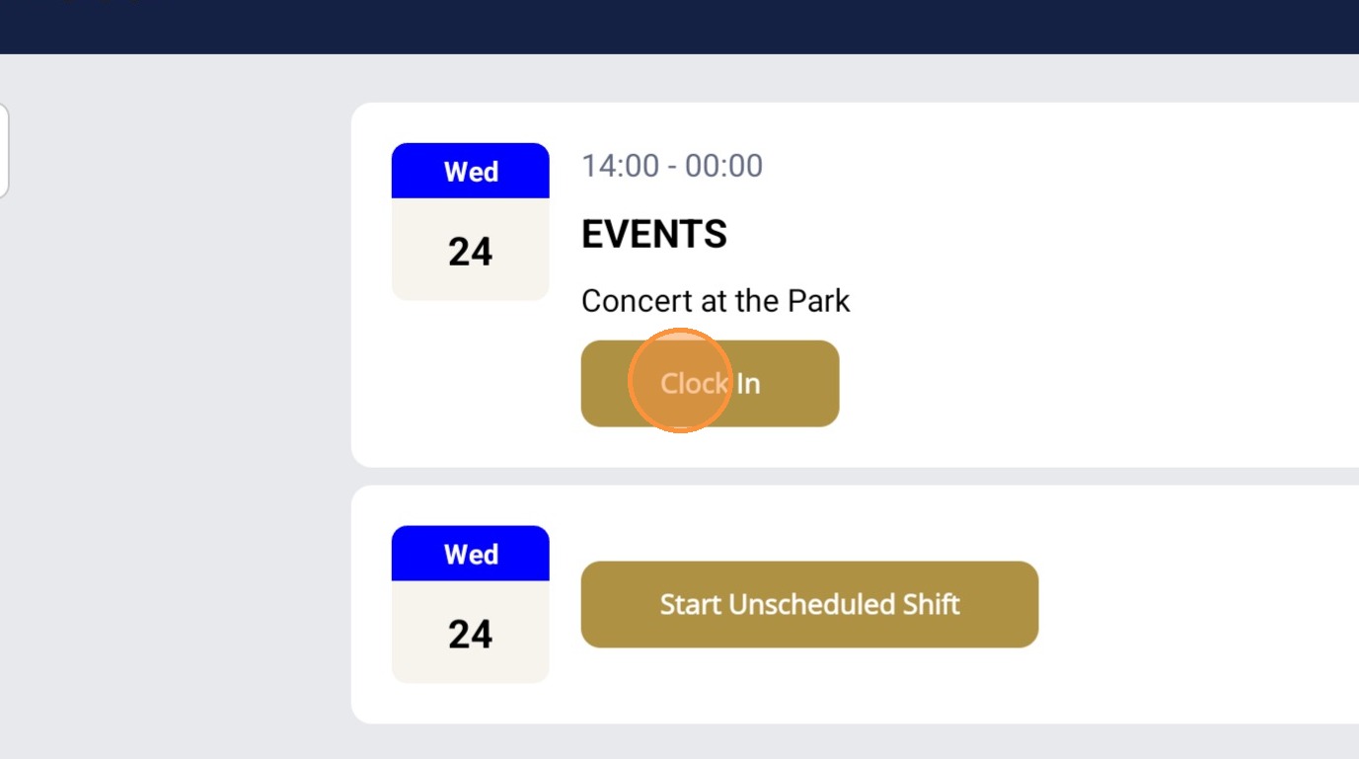This screenshot has width=1359, height=759.
Task: Click the orange highlight circle on Clock In
Action: (x=678, y=381)
